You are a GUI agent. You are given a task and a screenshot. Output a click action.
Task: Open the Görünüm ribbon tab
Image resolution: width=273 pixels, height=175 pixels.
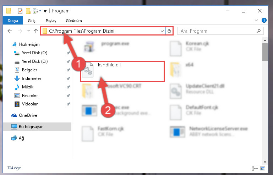pyautogui.click(x=74, y=21)
